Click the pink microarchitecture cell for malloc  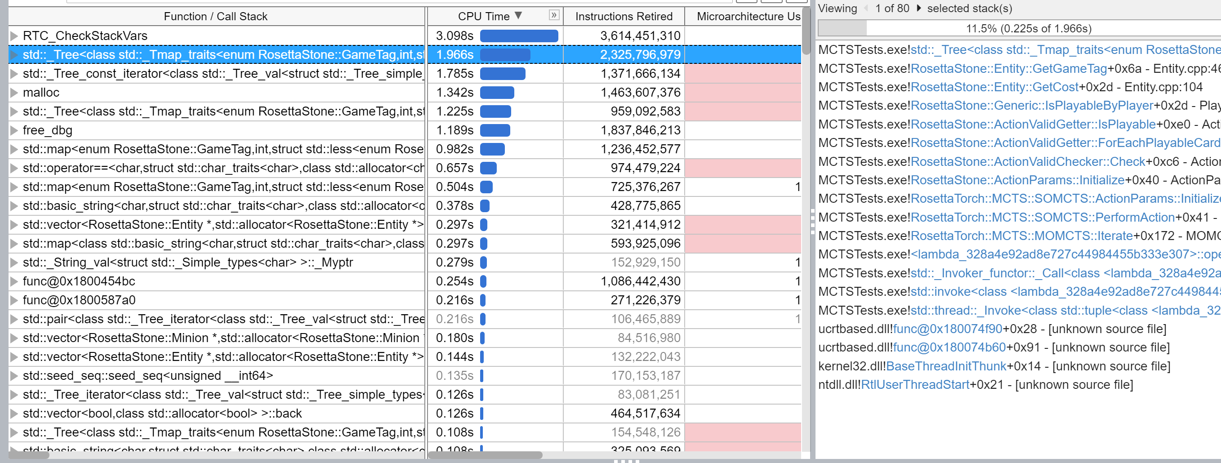tap(743, 93)
